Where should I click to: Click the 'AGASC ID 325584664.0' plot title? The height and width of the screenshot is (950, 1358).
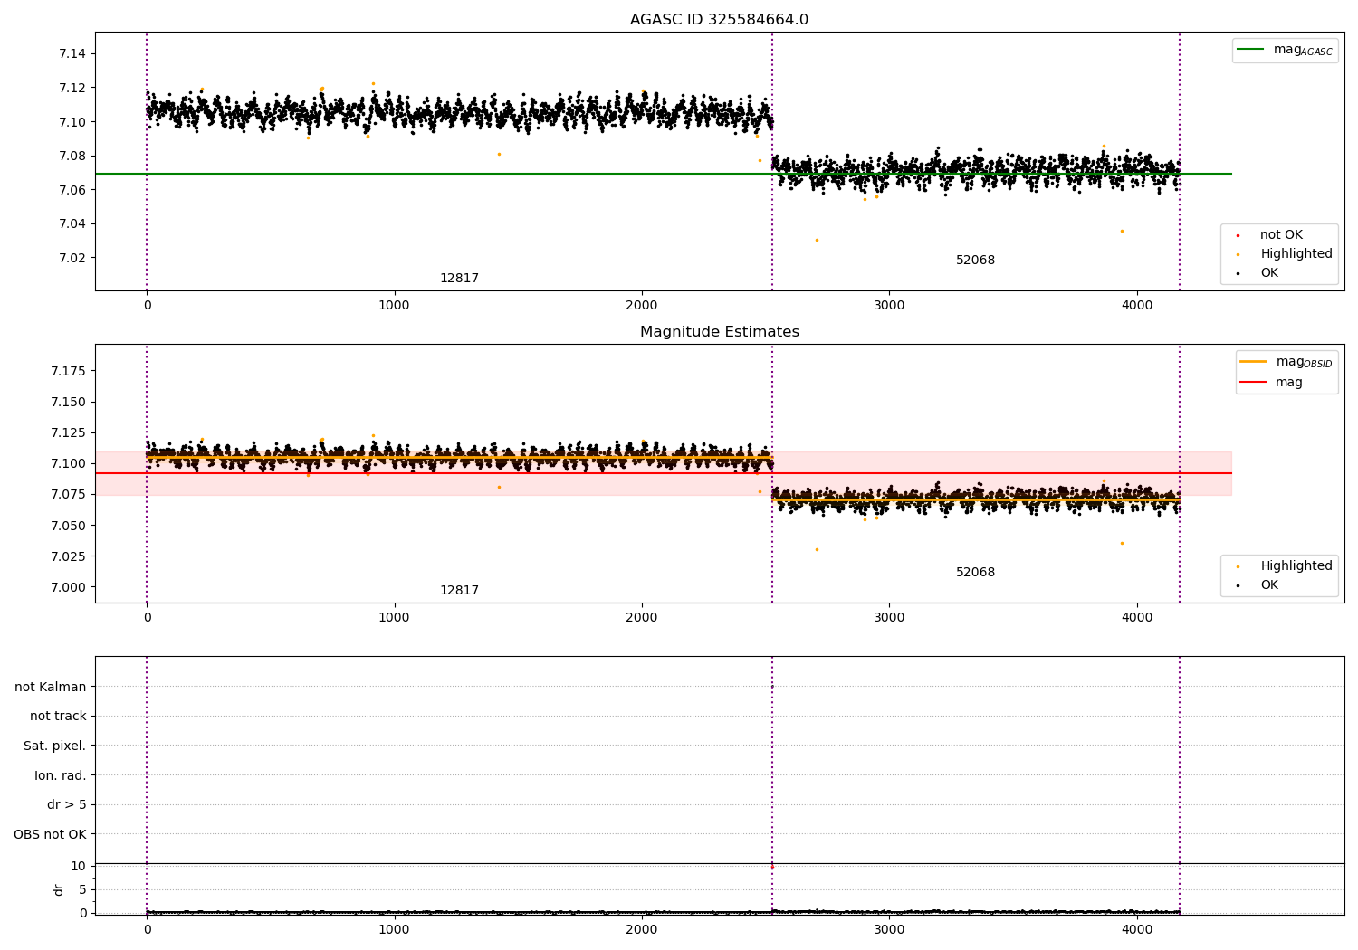[x=719, y=20]
